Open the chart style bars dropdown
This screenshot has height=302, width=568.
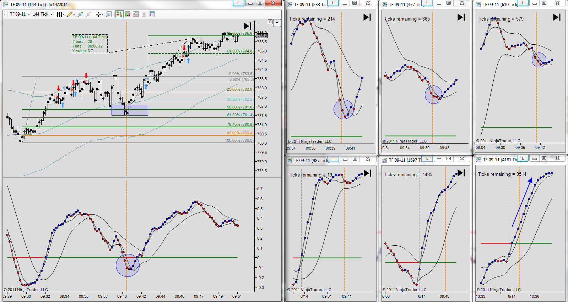61,14
